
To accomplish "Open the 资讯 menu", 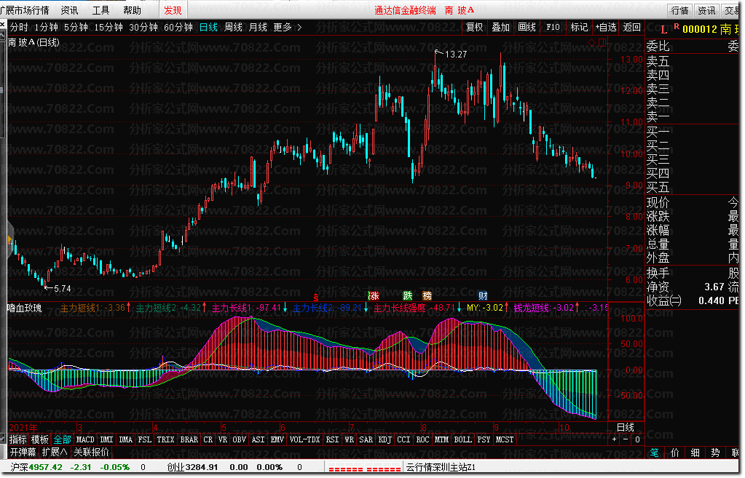I will [69, 10].
